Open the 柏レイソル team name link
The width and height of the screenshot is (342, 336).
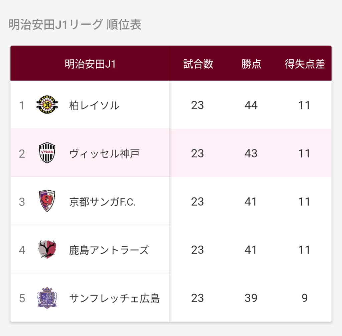pyautogui.click(x=94, y=105)
